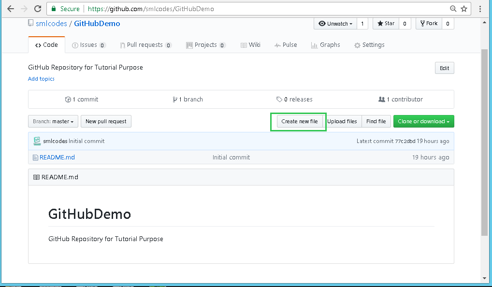Click the zoom magnifier icon in address bar
This screenshot has width=492, height=287.
tap(453, 9)
